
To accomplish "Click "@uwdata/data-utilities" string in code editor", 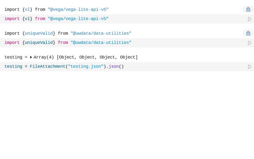I will coord(101,43).
